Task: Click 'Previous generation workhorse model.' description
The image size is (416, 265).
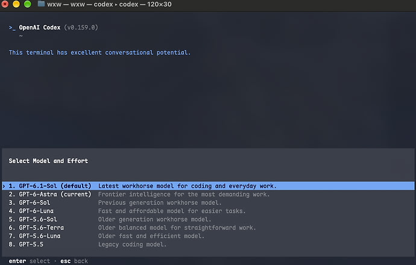Action: (160, 203)
